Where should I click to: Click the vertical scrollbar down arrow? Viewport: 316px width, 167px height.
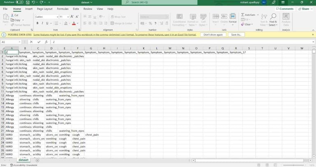coord(314,157)
